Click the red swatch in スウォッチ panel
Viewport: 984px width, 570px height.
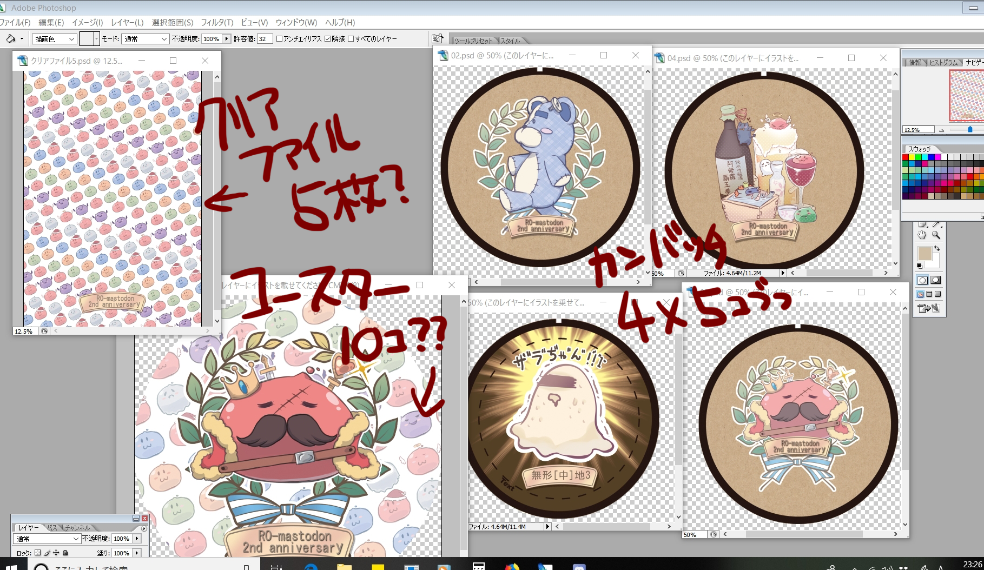click(x=905, y=157)
